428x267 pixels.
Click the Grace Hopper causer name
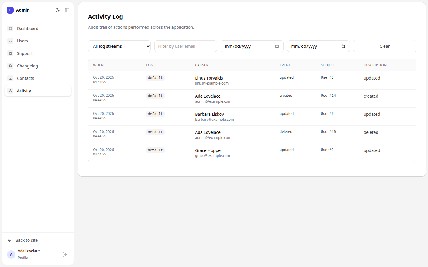[x=209, y=150]
